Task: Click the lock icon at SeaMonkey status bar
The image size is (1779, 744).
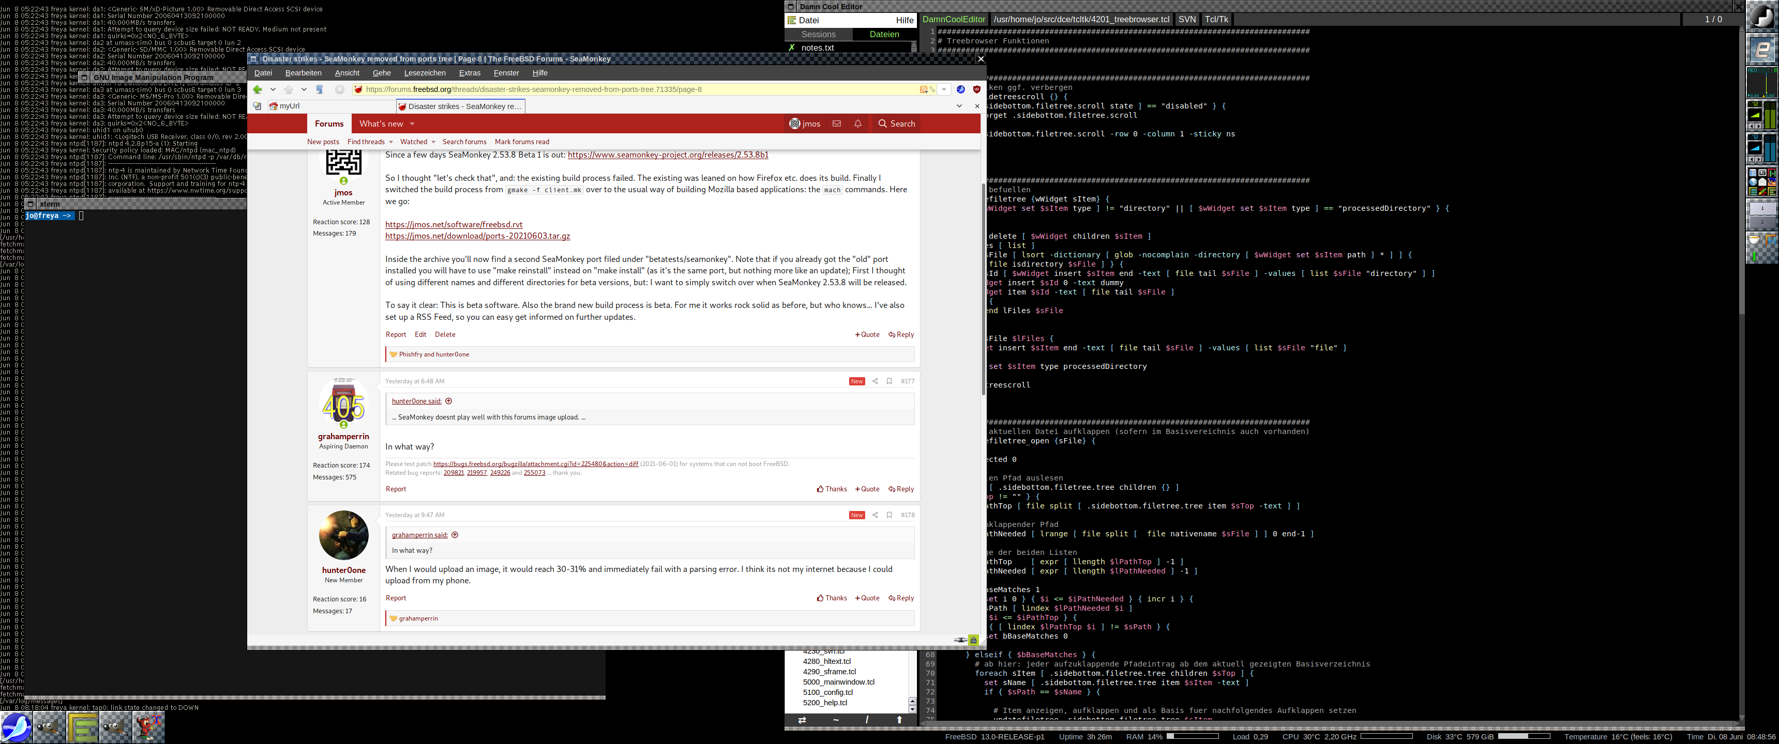Action: click(x=974, y=640)
